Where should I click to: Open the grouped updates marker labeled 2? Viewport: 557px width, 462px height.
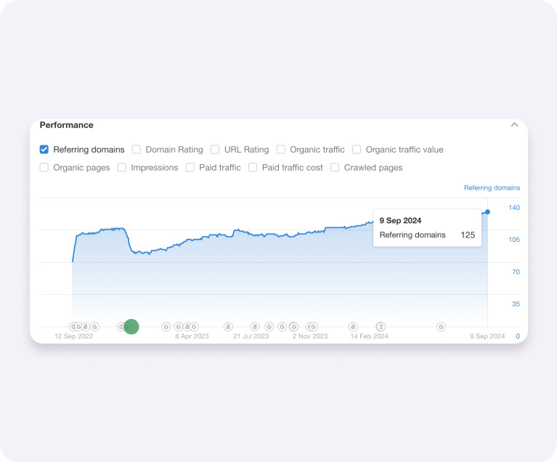(x=381, y=327)
